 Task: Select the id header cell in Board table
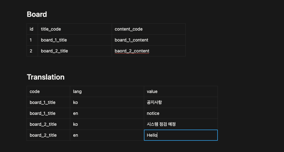point(32,29)
